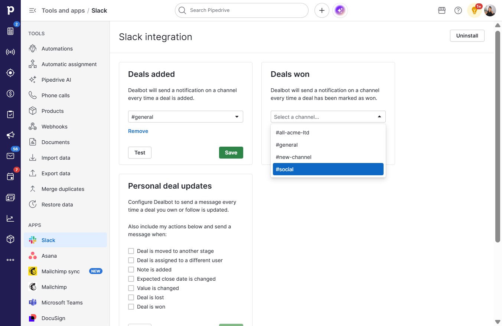Viewport: 502px width, 326px height.
Task: Click the page scrollbar up arrow
Action: point(498,25)
